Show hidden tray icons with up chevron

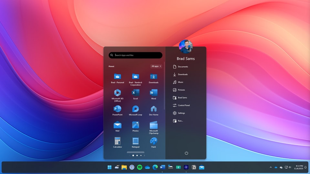coord(271,167)
